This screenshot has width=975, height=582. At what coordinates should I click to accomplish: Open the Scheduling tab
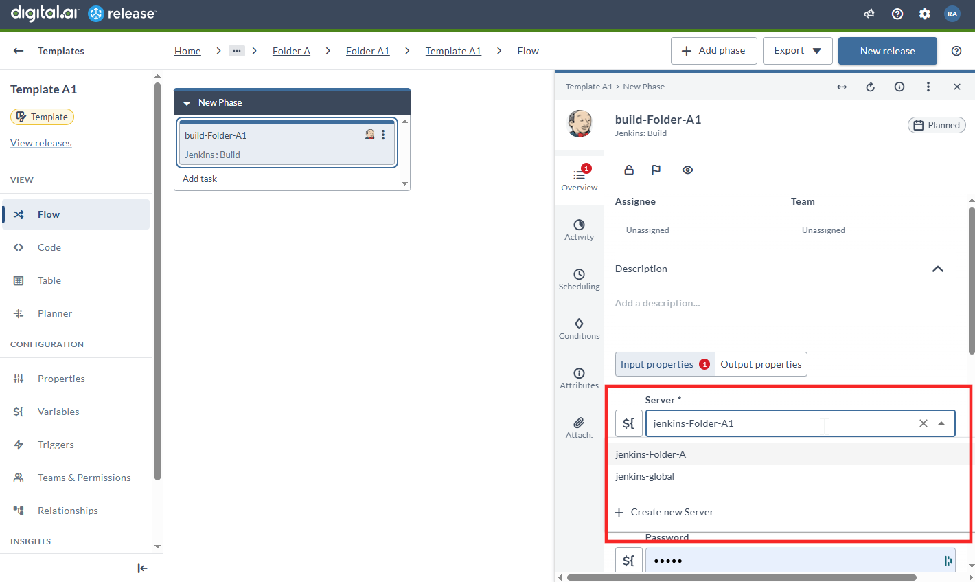pos(580,280)
